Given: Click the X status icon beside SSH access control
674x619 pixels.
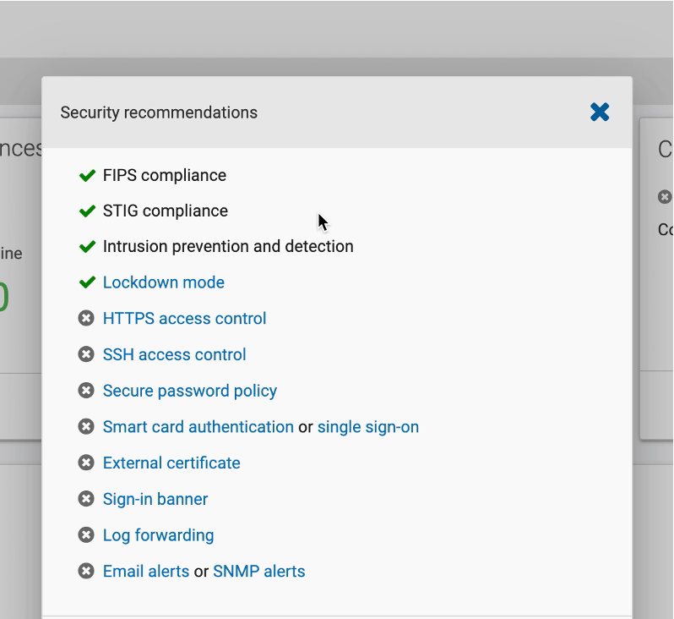Looking at the screenshot, I should pos(86,355).
